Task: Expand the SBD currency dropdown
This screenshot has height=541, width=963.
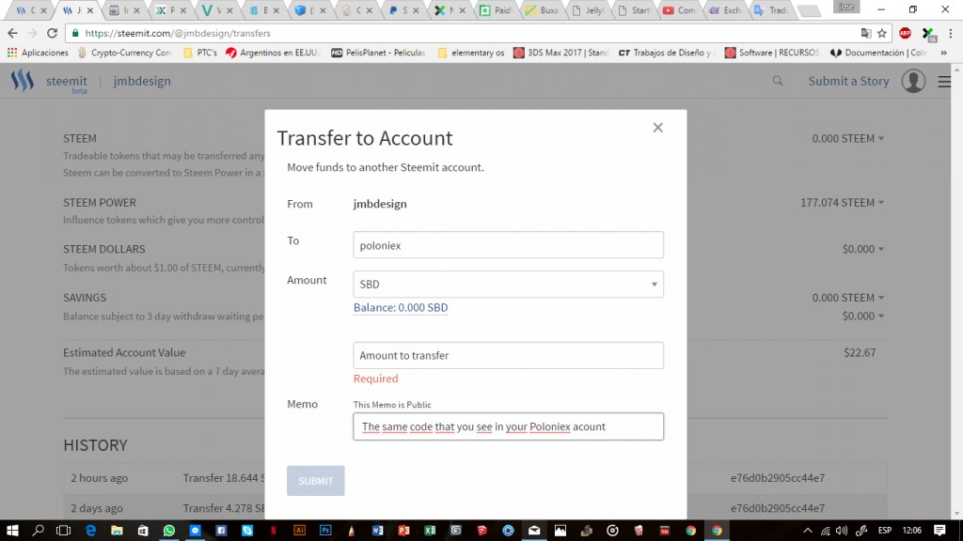Action: pyautogui.click(x=508, y=285)
